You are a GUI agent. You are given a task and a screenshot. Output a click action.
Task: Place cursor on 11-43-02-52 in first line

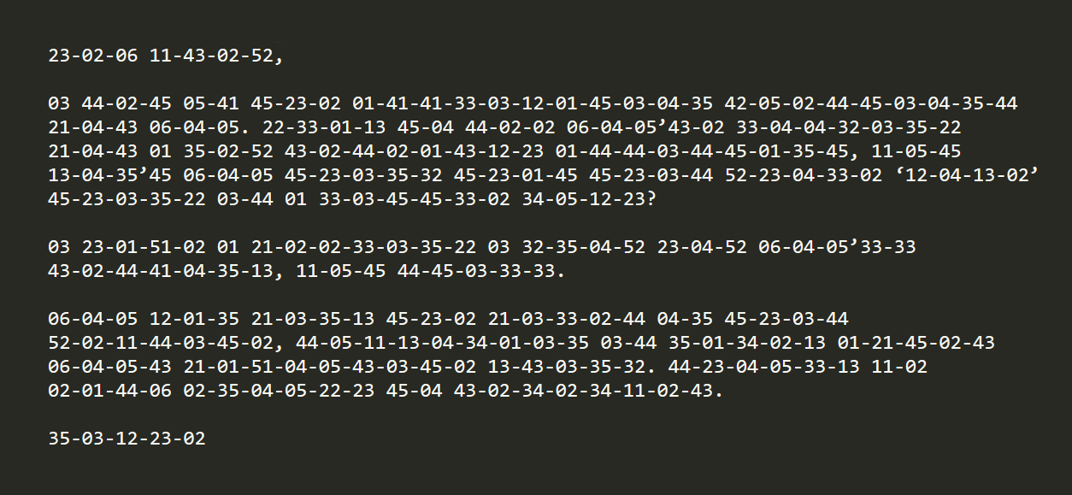[212, 56]
